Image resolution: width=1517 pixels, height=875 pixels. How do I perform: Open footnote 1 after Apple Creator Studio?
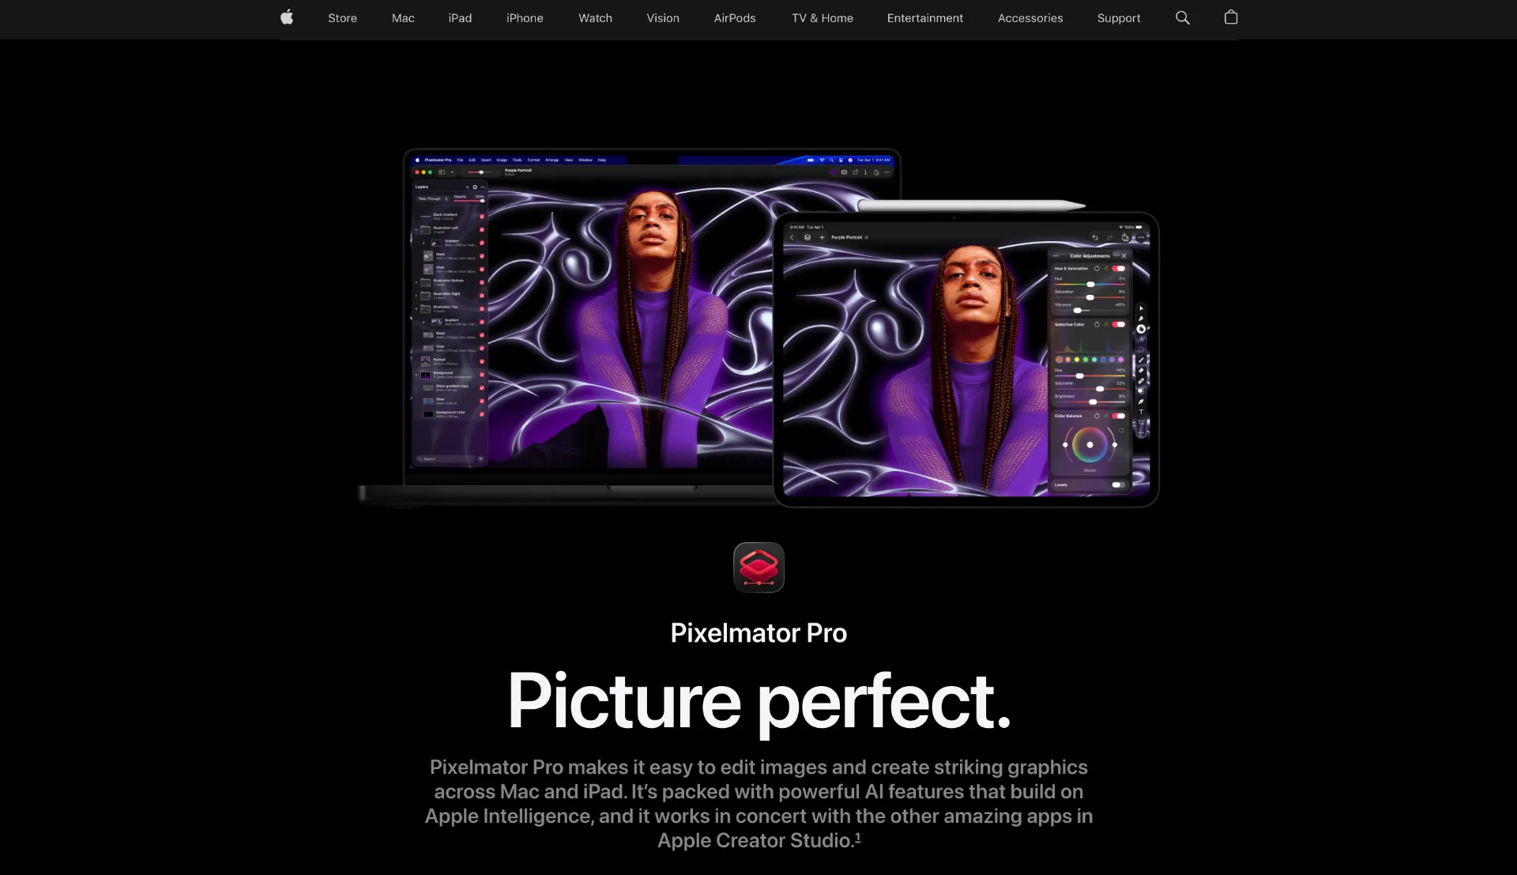pyautogui.click(x=858, y=837)
